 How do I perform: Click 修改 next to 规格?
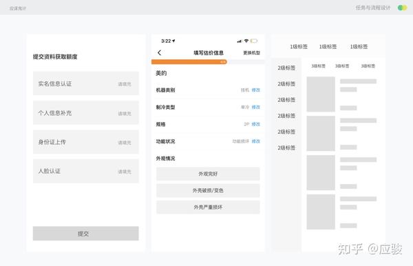[x=256, y=124]
